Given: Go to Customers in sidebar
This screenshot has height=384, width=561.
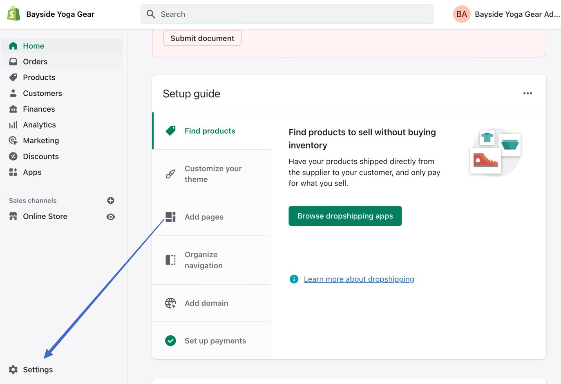Looking at the screenshot, I should click(x=42, y=93).
